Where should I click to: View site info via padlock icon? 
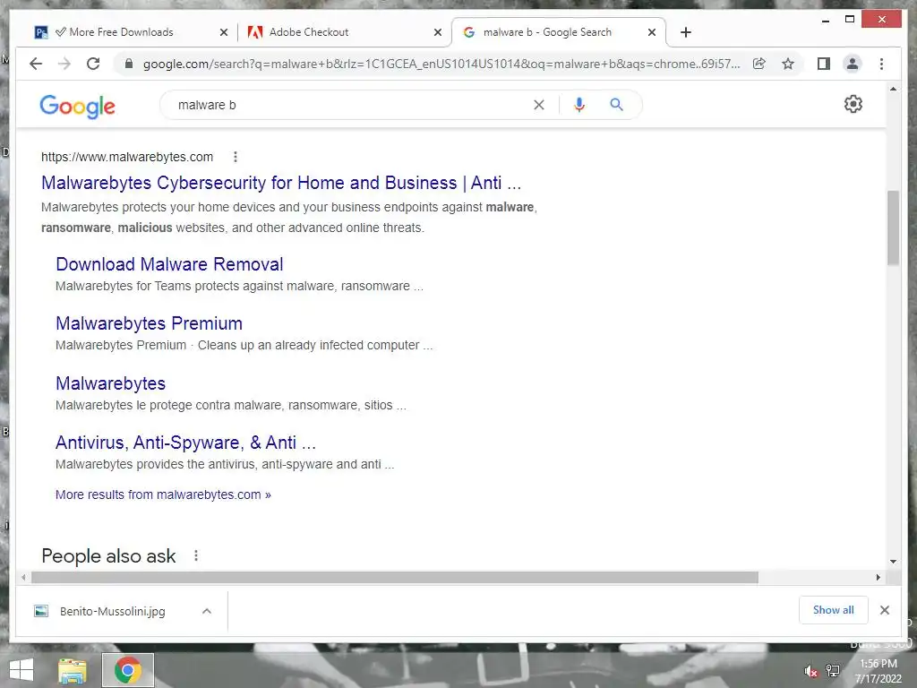tap(129, 64)
